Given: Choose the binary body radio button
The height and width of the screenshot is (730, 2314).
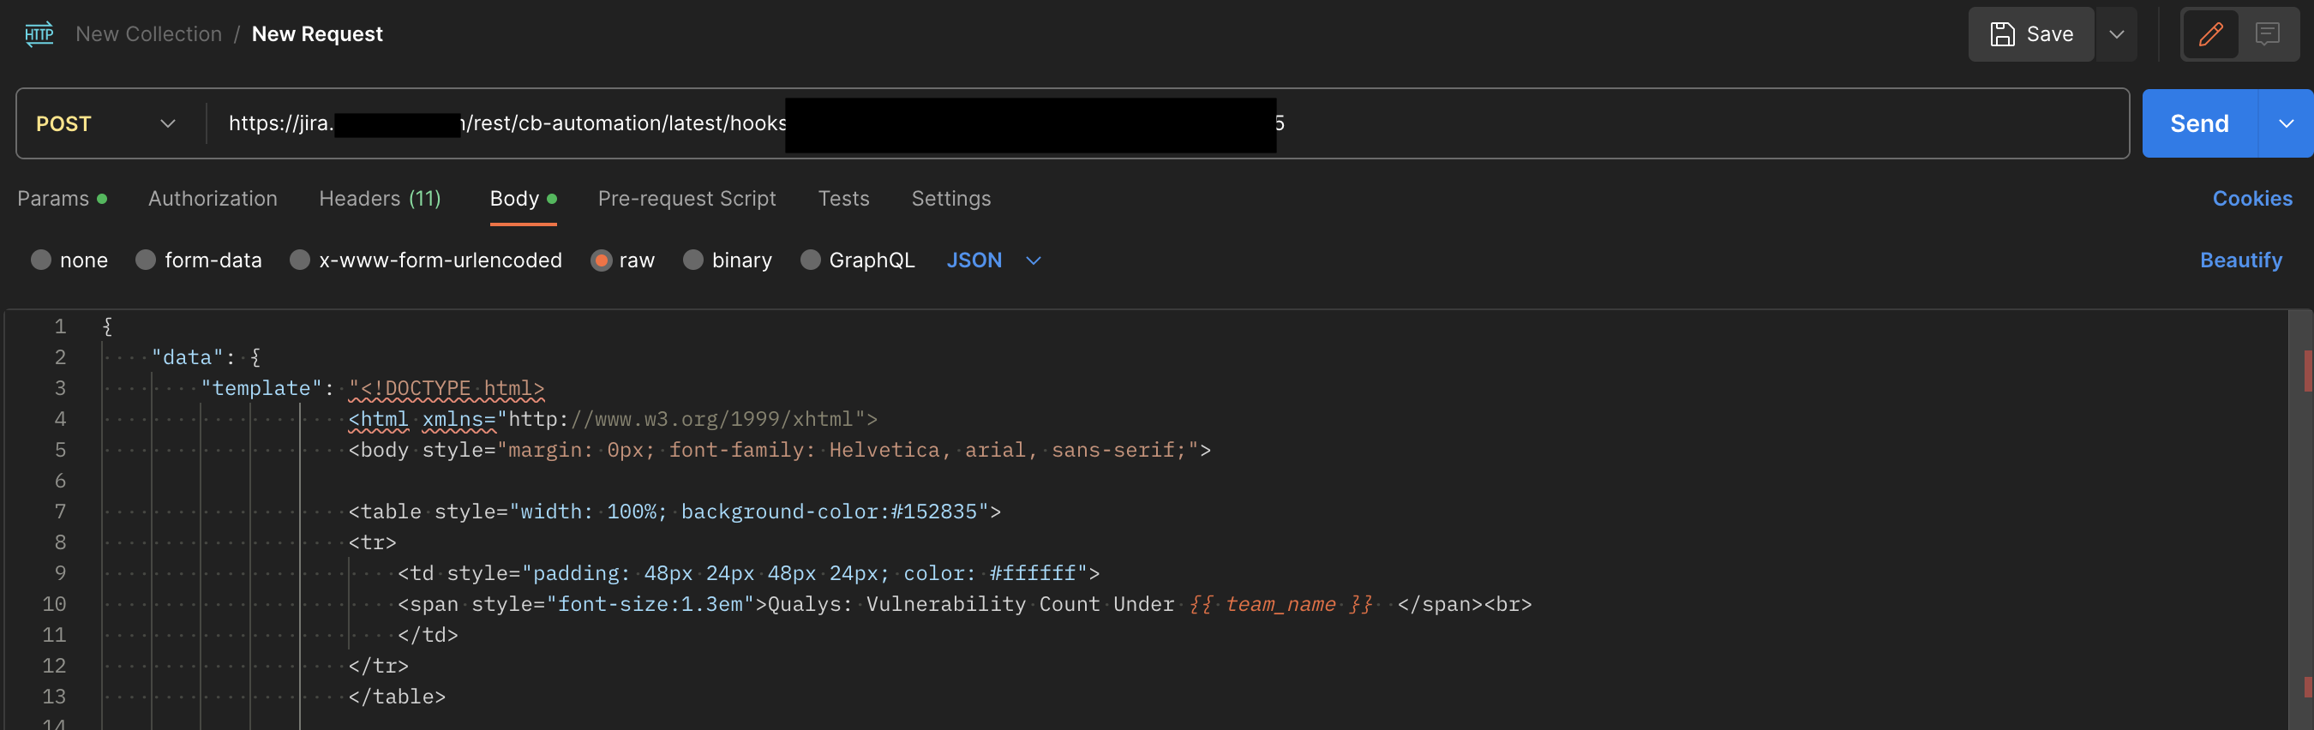Looking at the screenshot, I should [692, 260].
